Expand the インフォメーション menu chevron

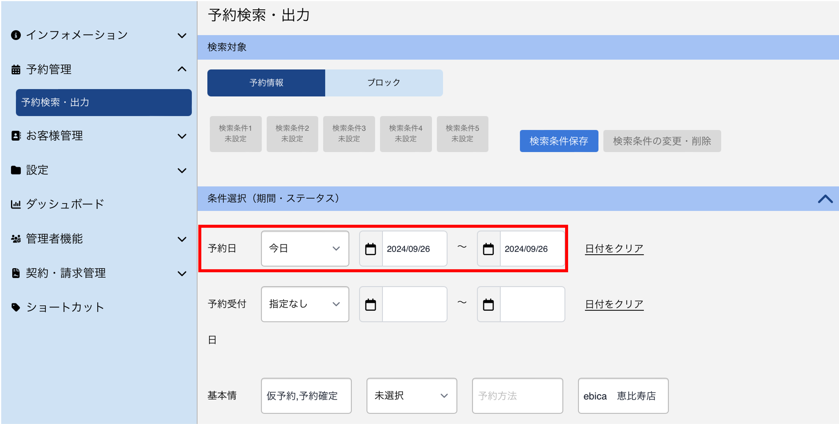(182, 36)
